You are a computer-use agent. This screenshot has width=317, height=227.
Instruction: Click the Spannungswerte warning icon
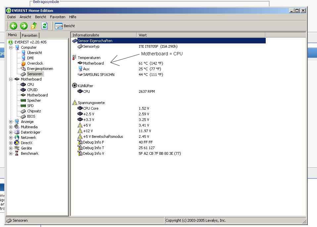(74, 102)
